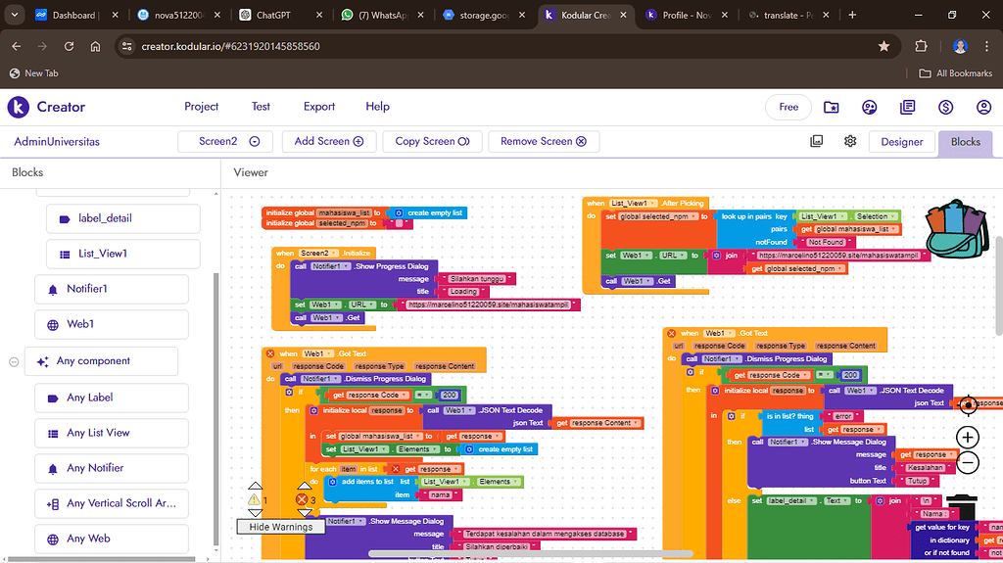Viewport: 1003px width, 563px height.
Task: Switch to the Designer view
Action: click(901, 142)
